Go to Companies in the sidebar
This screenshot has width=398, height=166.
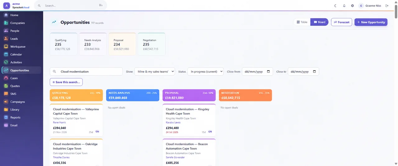click(21, 23)
